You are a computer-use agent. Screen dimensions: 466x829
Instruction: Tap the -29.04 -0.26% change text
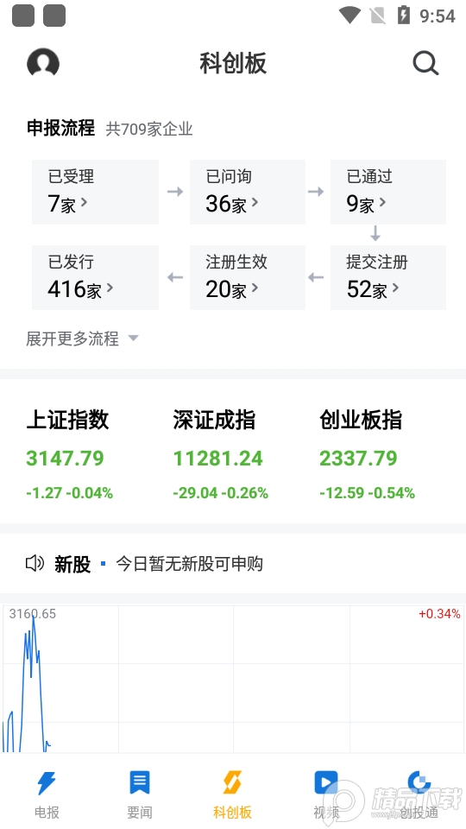point(220,493)
